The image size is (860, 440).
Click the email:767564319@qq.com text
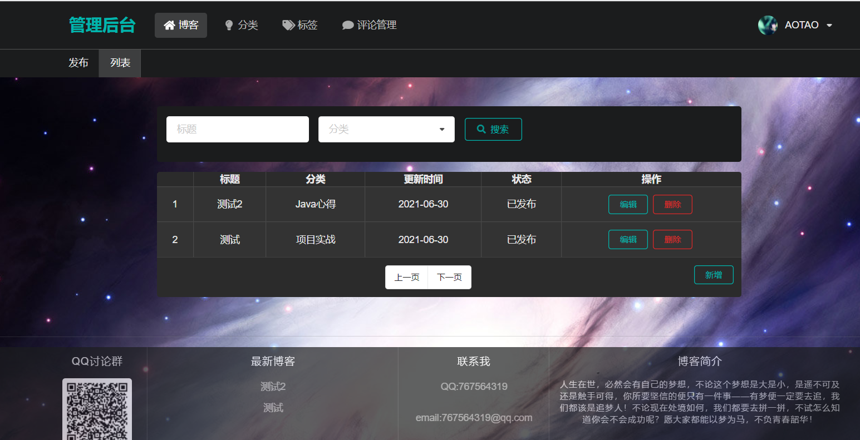474,418
